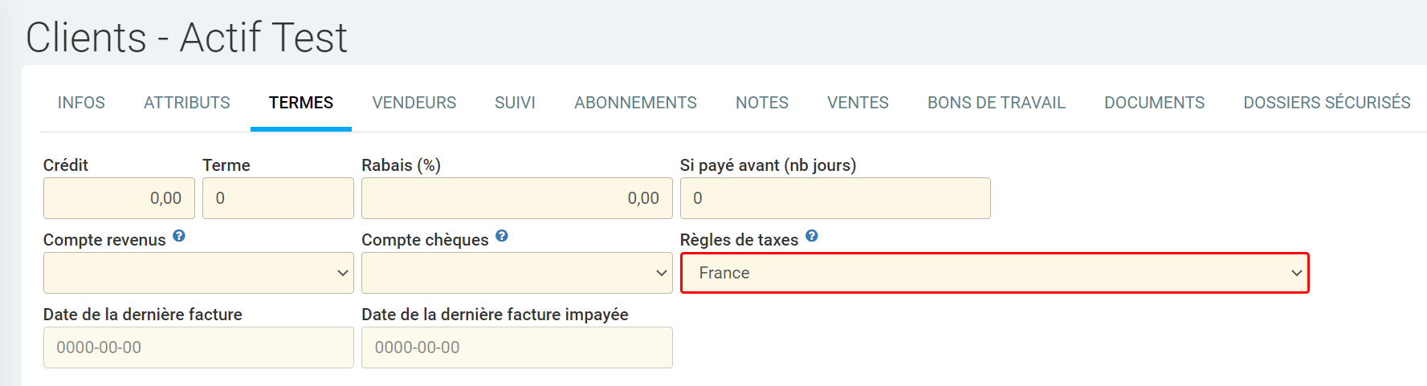The height and width of the screenshot is (386, 1427).
Task: Click into the Crédit amount field
Action: (119, 198)
